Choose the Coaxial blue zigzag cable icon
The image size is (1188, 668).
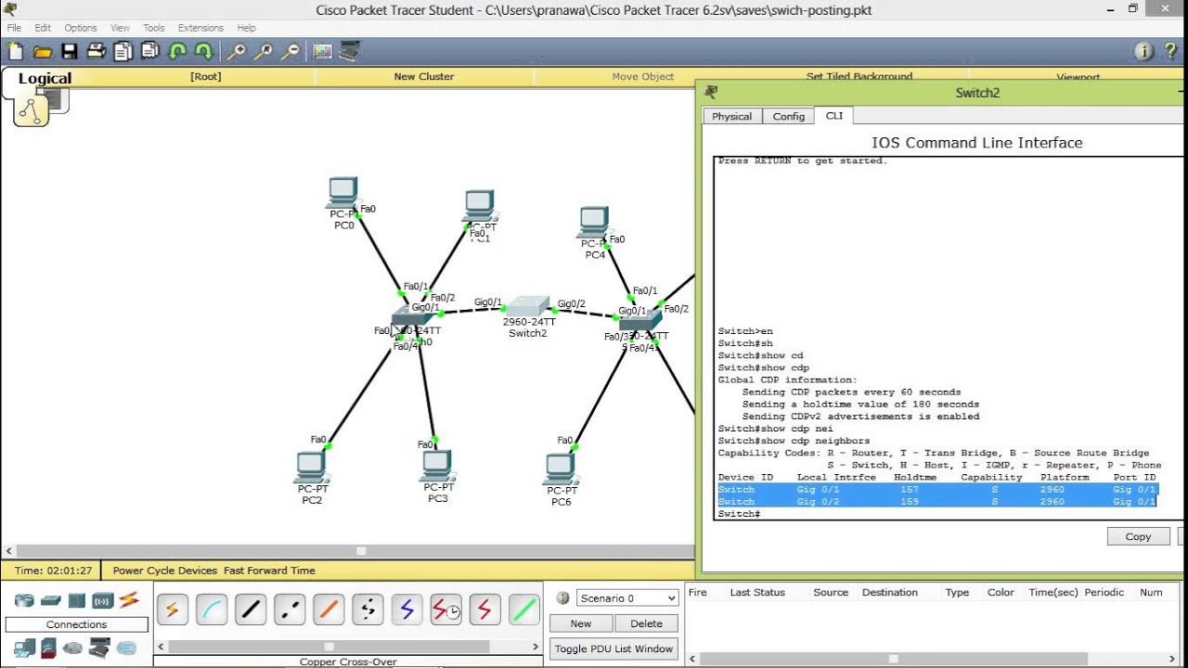pos(407,610)
